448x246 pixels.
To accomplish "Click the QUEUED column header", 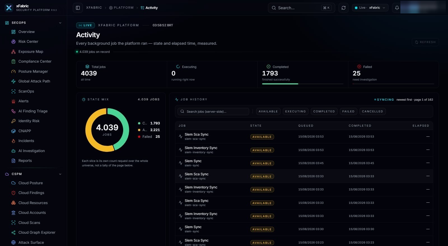I will click(x=306, y=126).
